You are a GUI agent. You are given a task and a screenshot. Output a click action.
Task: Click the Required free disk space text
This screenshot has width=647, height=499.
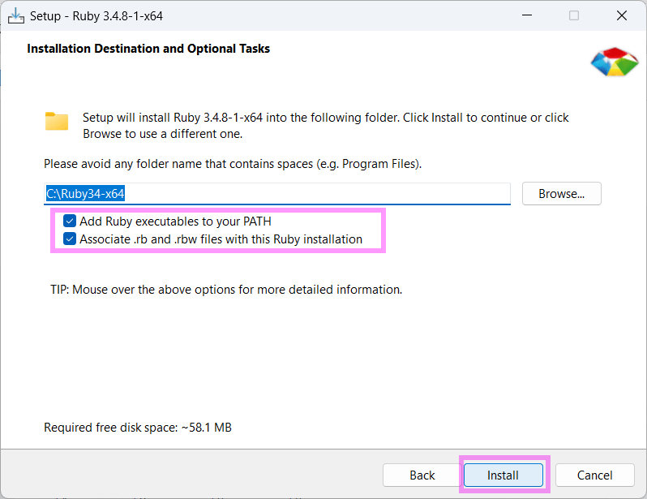pyautogui.click(x=138, y=427)
